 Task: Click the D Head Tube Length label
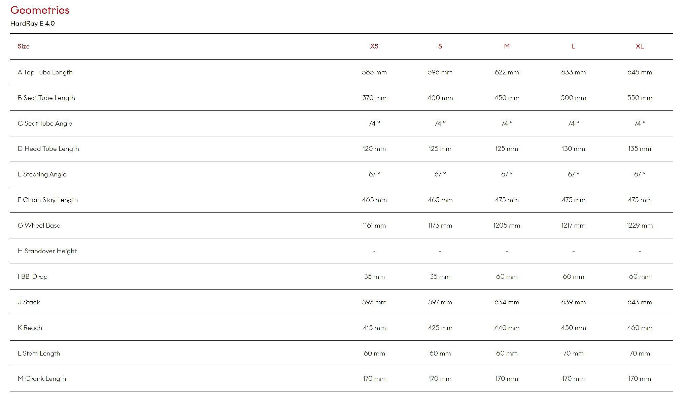click(x=48, y=149)
